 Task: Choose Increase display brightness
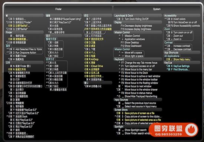136,29
